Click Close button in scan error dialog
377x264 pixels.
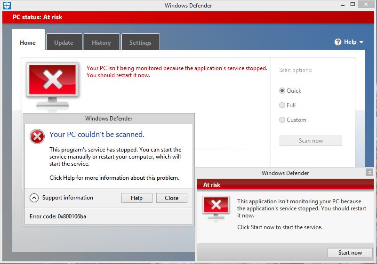tap(171, 198)
